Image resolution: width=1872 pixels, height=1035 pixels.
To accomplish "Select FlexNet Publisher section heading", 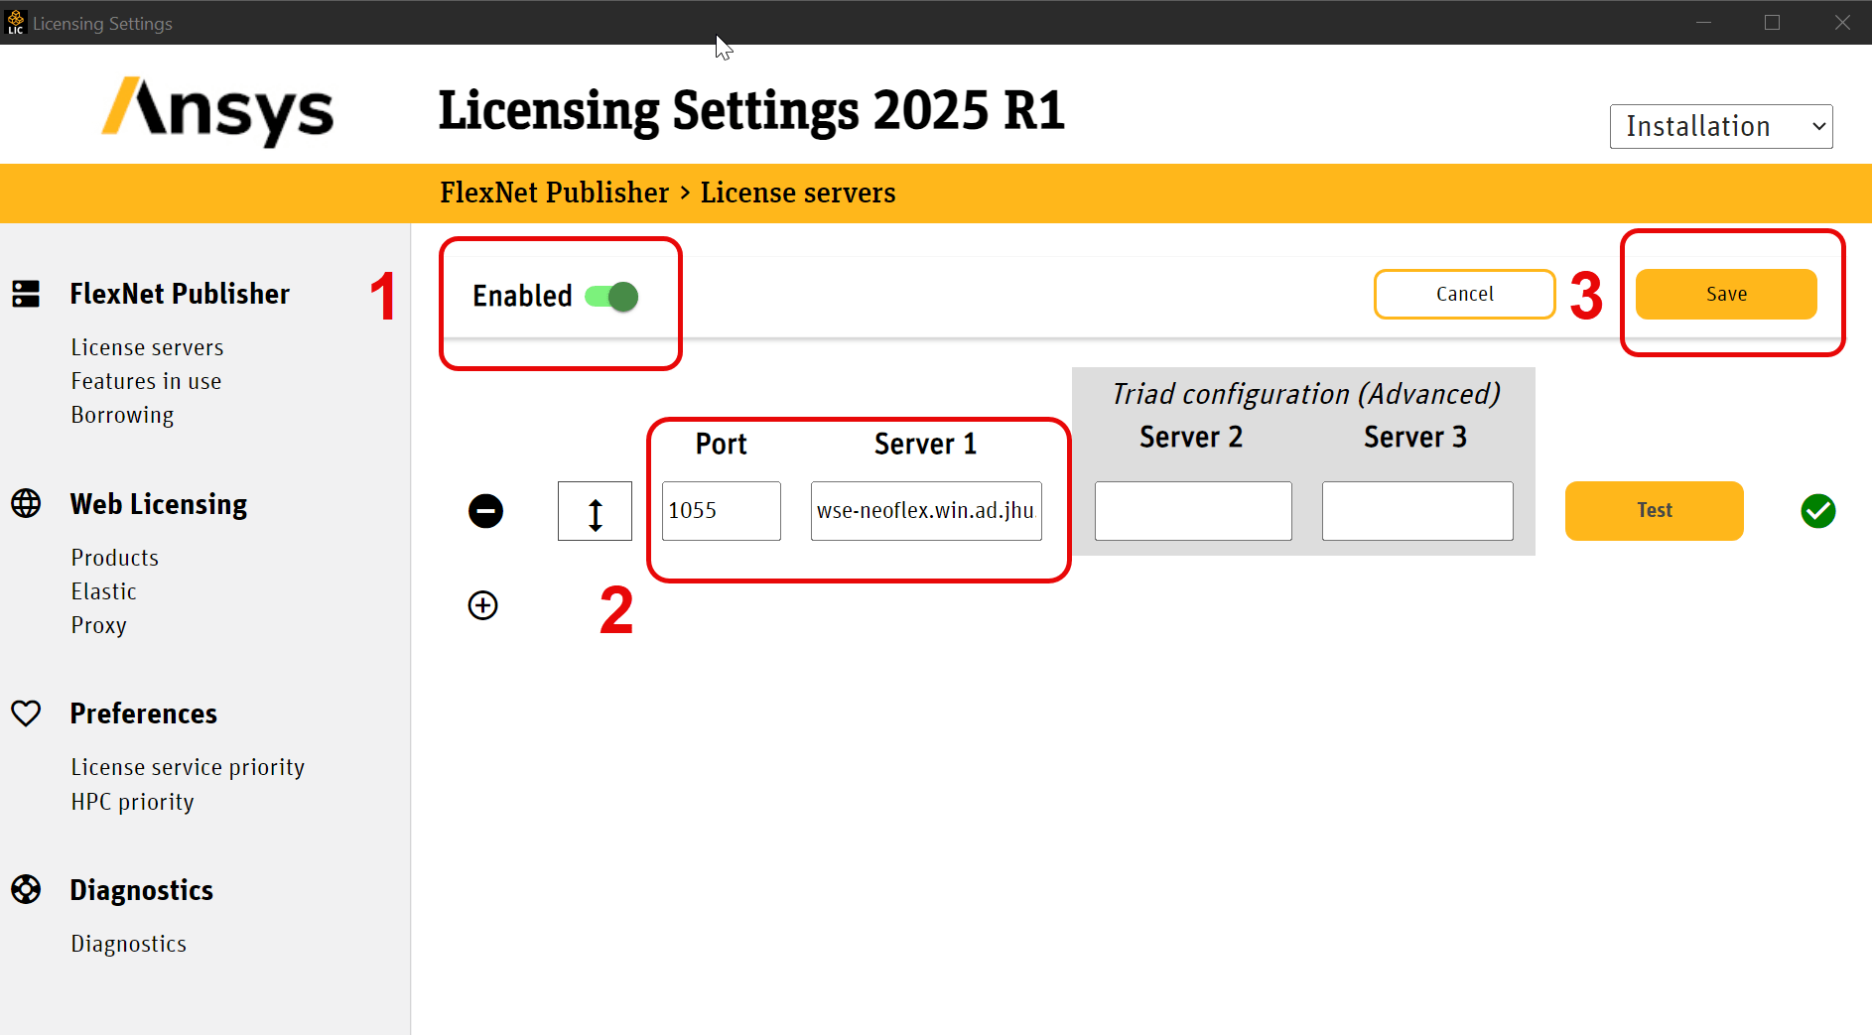I will coord(180,294).
